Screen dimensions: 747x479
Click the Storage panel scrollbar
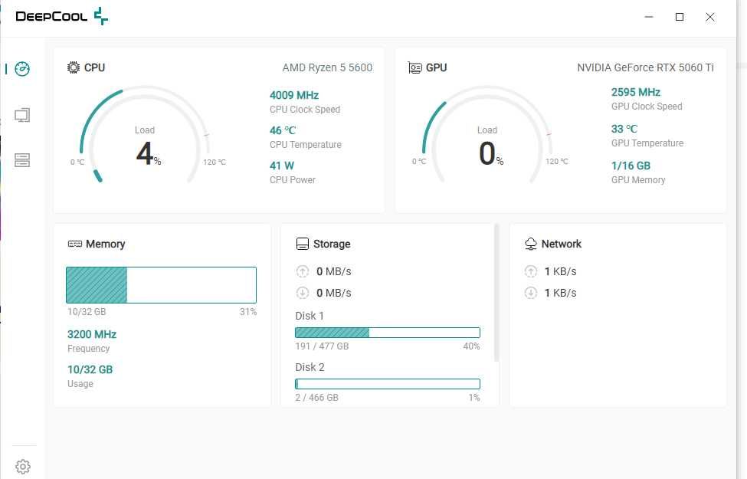496,293
